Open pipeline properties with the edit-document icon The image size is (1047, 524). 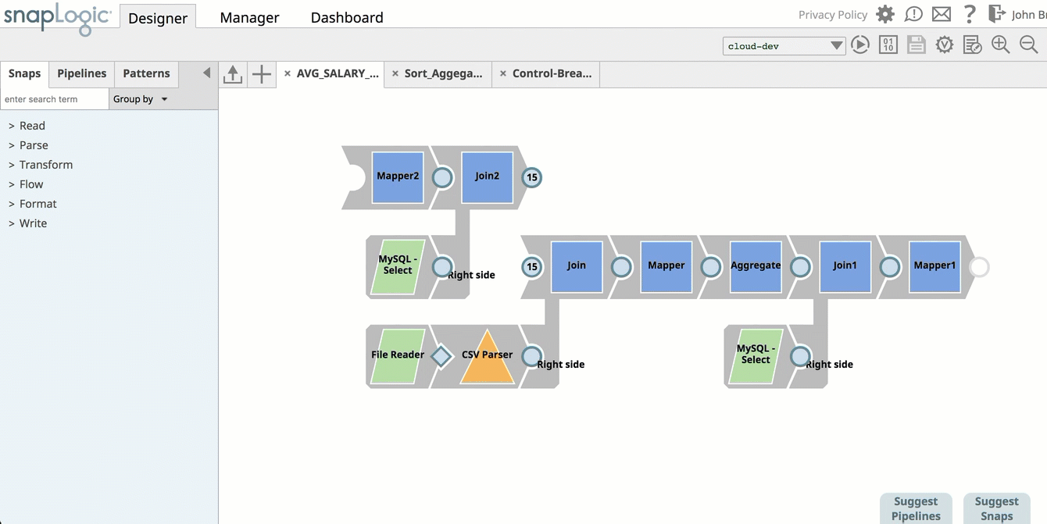(x=973, y=45)
